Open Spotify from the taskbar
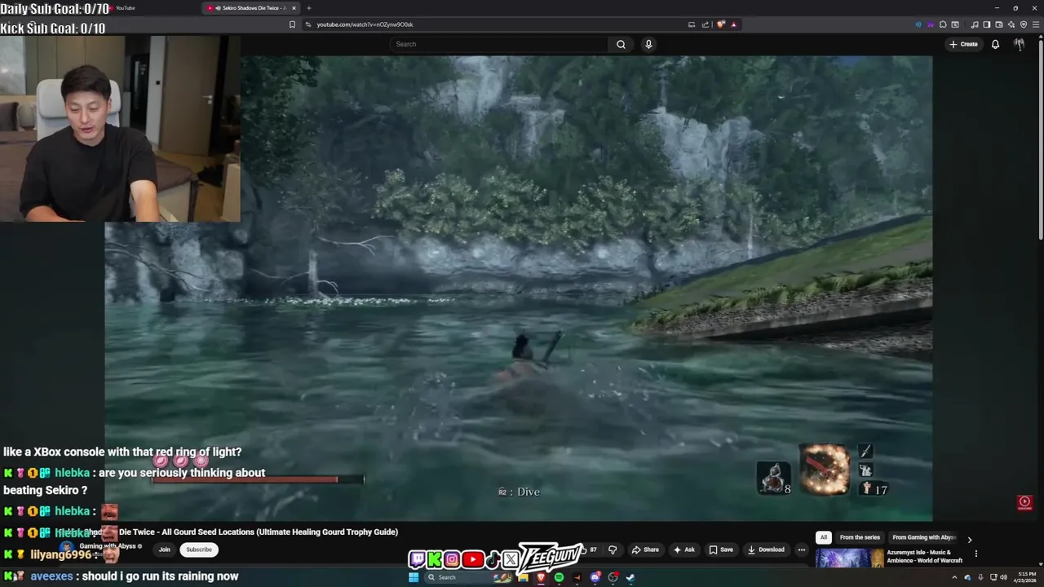 pos(559,577)
